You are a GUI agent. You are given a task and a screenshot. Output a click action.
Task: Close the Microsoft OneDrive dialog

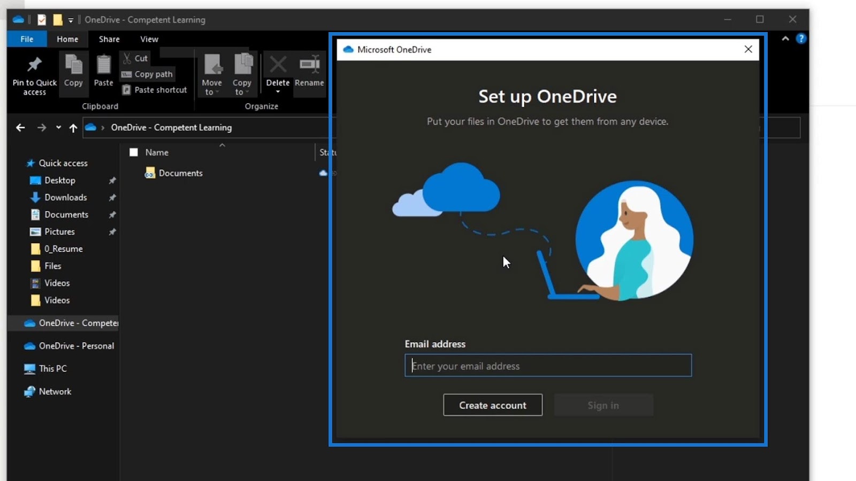pos(748,49)
